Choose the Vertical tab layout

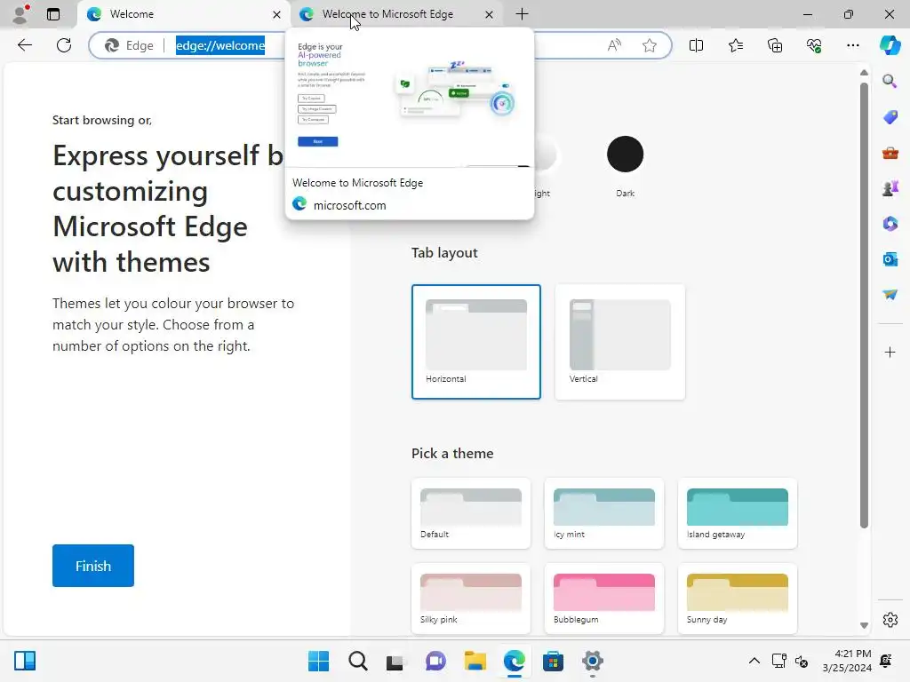coord(619,342)
